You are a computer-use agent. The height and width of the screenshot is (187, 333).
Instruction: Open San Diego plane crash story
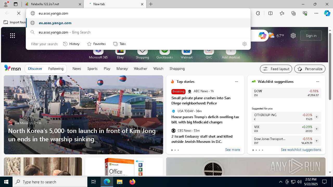(201, 101)
